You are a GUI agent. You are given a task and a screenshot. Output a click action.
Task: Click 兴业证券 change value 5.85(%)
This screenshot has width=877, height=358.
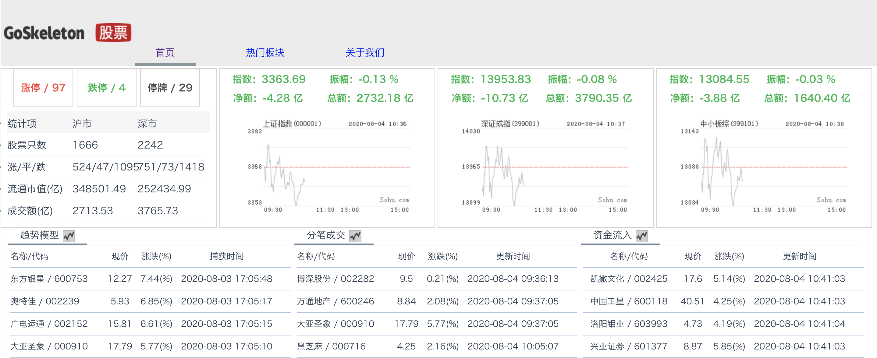coord(729,346)
